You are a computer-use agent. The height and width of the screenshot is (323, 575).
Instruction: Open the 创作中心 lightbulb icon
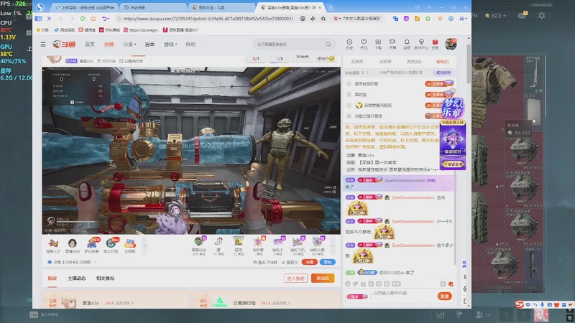click(x=421, y=44)
